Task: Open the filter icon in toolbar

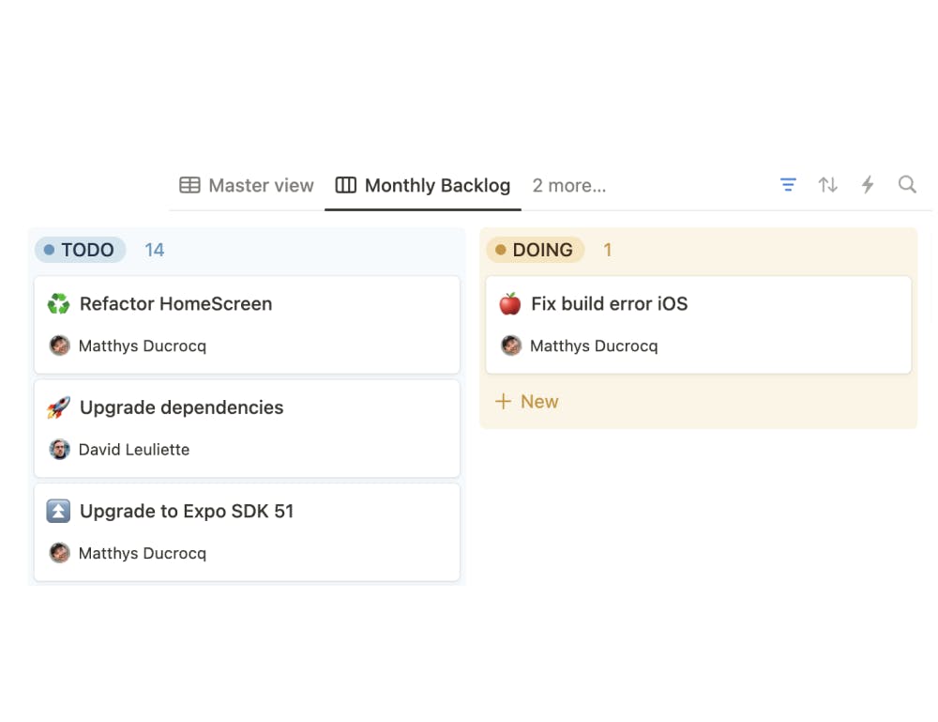Action: [788, 185]
